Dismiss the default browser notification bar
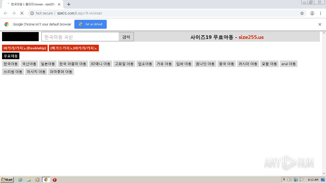This screenshot has width=326, height=183. point(320,24)
